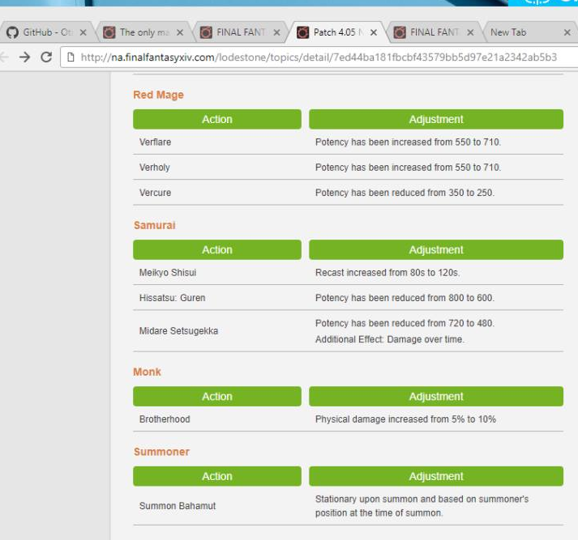The width and height of the screenshot is (578, 540).
Task: Click the forward navigation arrow
Action: (x=24, y=57)
